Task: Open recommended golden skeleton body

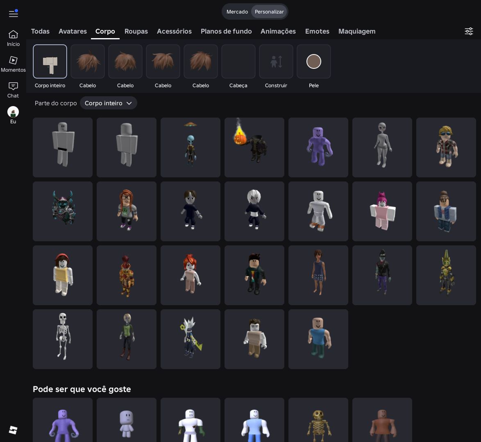Action: click(318, 420)
